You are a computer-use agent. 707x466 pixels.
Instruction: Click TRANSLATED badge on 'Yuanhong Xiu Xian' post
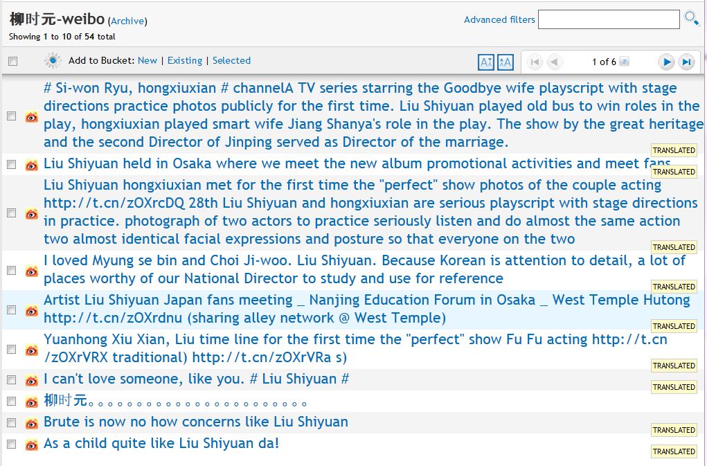pos(674,366)
